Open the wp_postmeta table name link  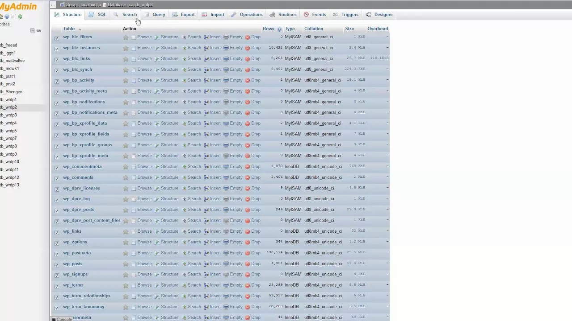click(77, 253)
